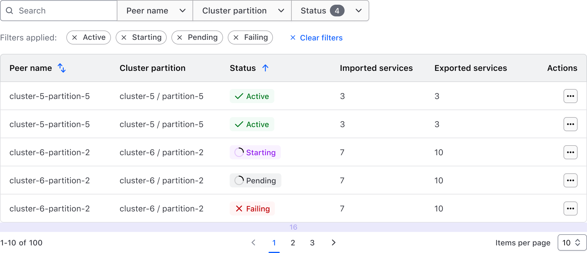
Task: Click the Failing status badge
Action: coord(252,208)
